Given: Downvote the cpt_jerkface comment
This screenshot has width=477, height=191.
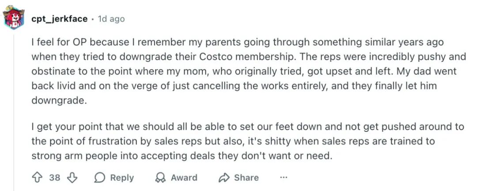Looking at the screenshot, I should coord(72,178).
